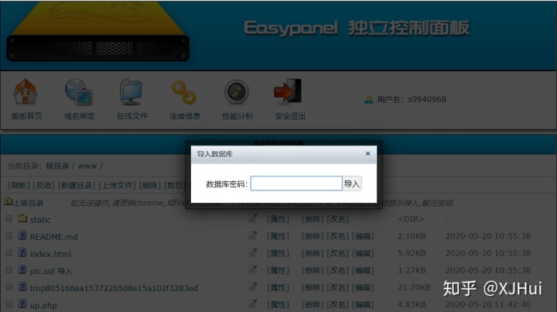
Task: Open the 连接信息 connection info icon
Action: (x=183, y=92)
